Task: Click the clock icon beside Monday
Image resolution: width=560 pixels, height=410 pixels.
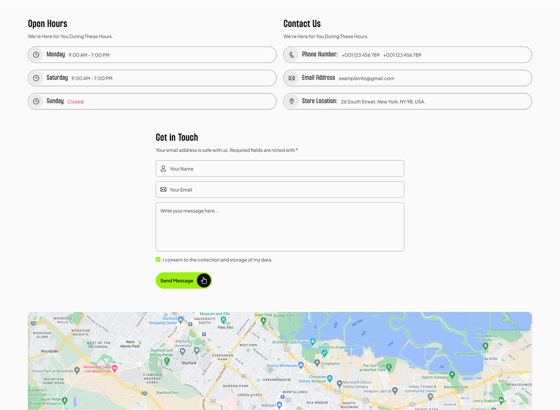Action: [36, 55]
